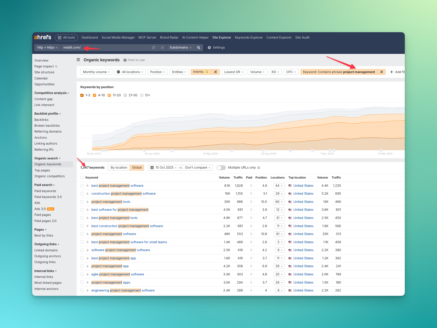
Task: Open the reddit.com URL in new tab icon
Action: (153, 48)
